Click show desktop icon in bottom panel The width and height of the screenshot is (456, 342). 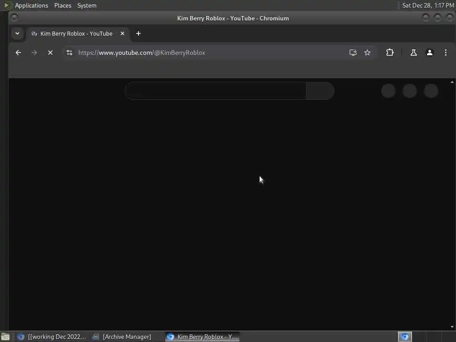click(5, 337)
